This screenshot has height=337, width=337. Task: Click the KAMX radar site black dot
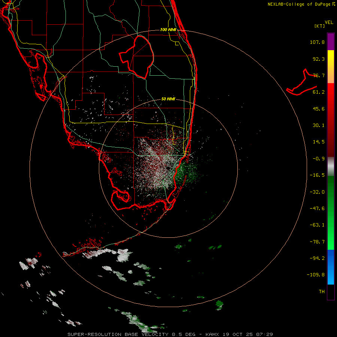pyautogui.click(x=168, y=168)
